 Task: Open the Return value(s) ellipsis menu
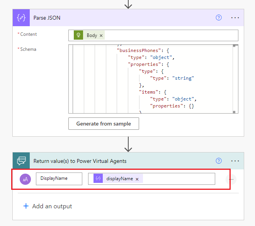(x=235, y=161)
